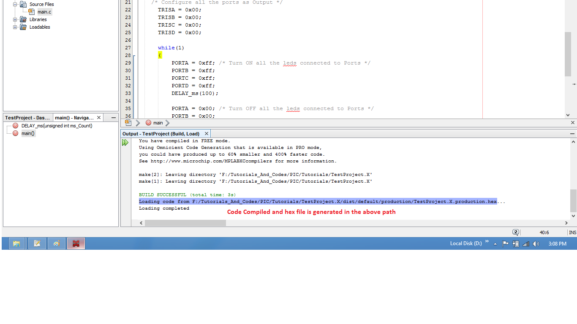The width and height of the screenshot is (577, 324).
Task: Select the Source Files folder icon
Action: (x=23, y=4)
